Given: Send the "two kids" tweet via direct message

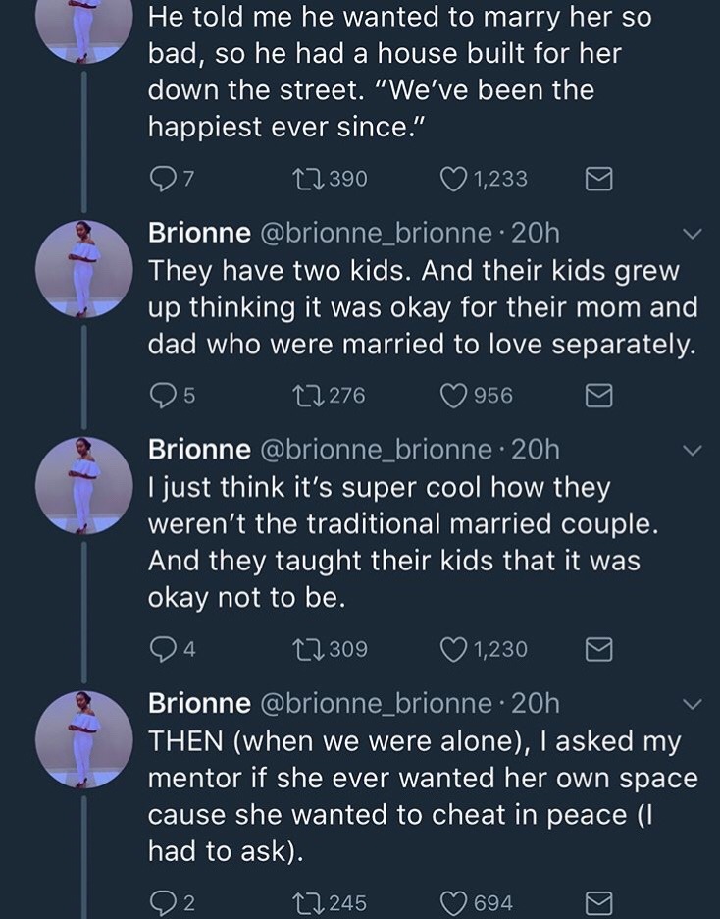Looking at the screenshot, I should coord(598,395).
